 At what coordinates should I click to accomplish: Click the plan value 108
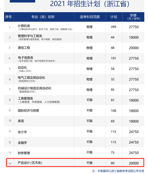113,111
